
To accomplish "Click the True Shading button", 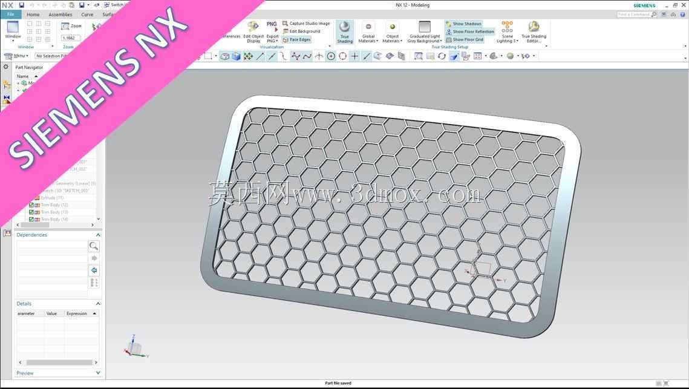I will click(345, 32).
